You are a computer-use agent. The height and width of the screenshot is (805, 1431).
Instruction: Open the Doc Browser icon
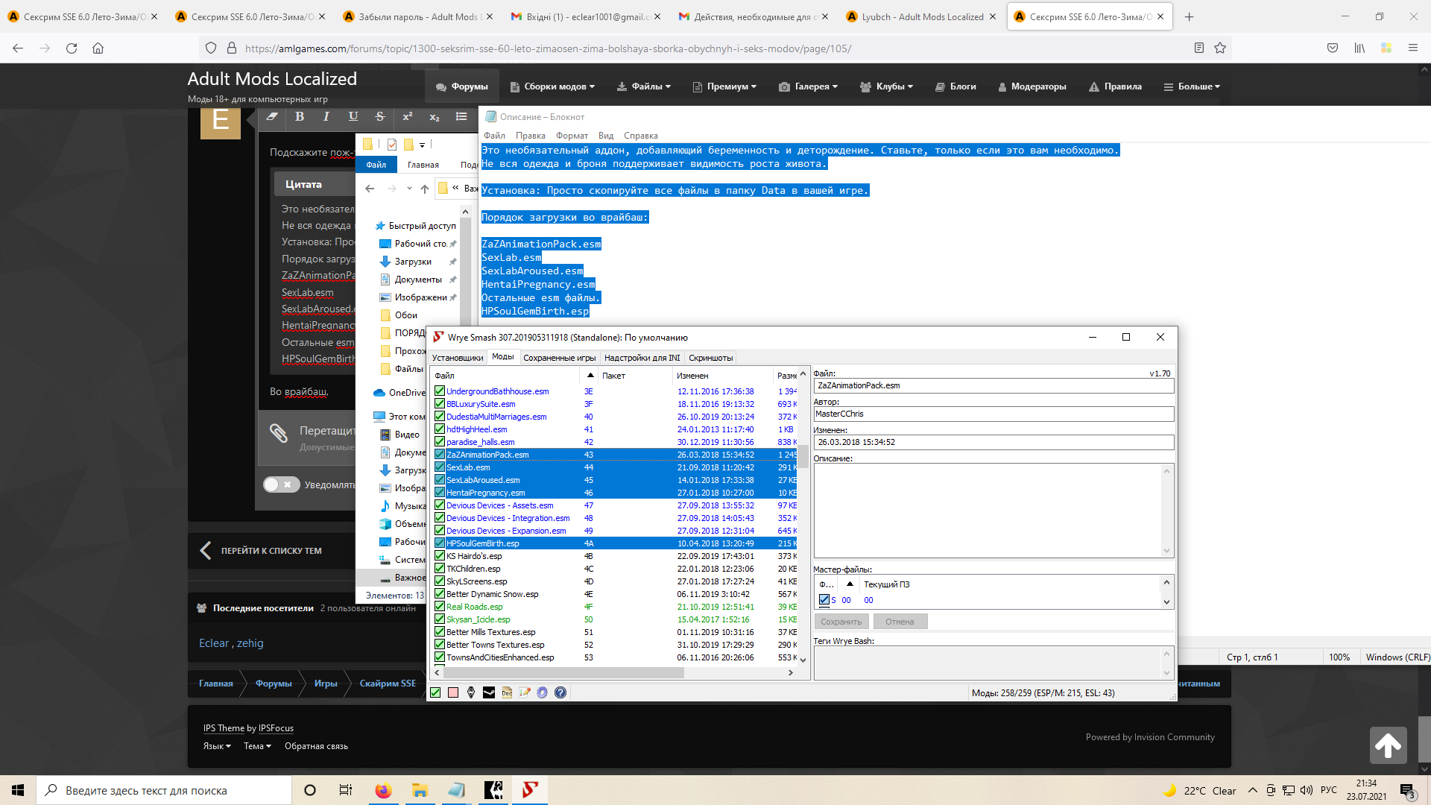coord(507,692)
